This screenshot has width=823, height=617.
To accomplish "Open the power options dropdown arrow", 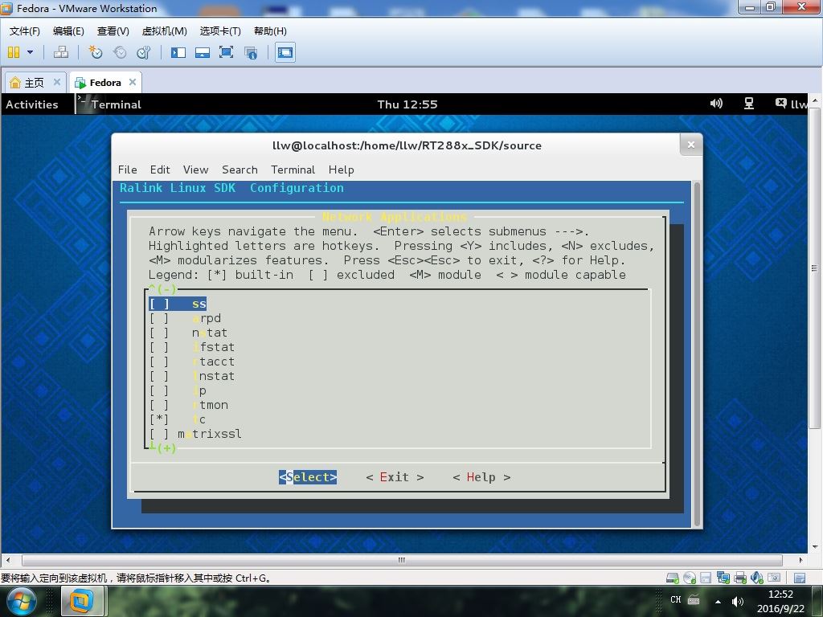I will tap(30, 52).
